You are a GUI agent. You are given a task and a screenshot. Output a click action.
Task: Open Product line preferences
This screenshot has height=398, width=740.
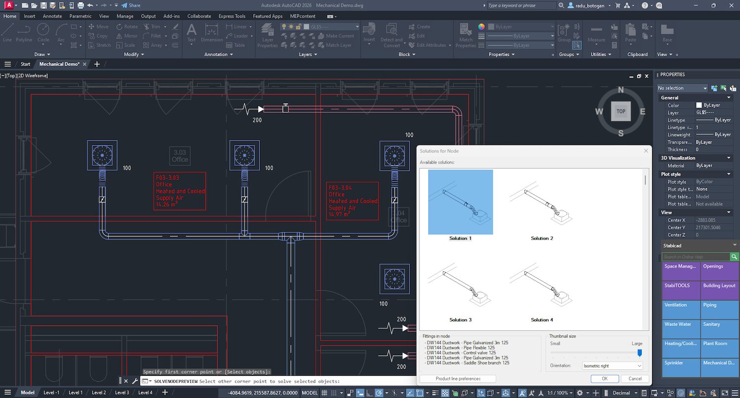[457, 378]
